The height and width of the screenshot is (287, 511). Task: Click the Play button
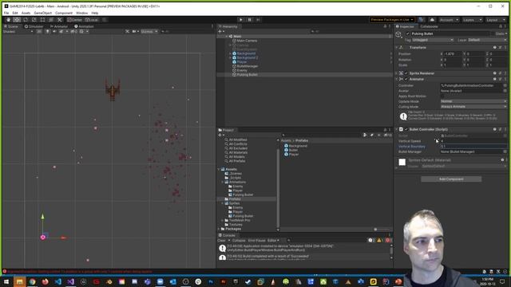[241, 20]
